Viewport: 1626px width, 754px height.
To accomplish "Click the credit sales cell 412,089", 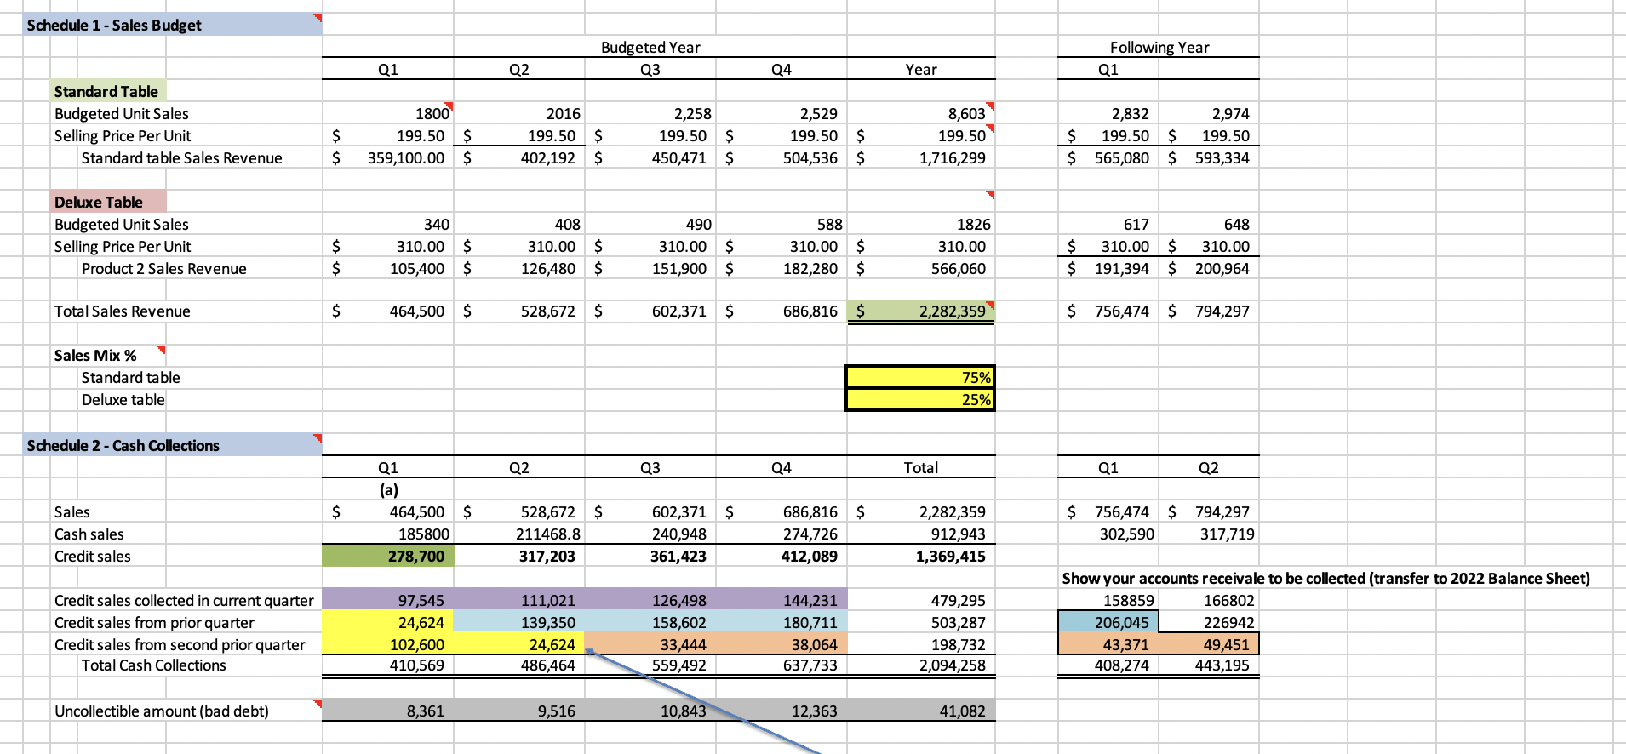I will coord(782,556).
